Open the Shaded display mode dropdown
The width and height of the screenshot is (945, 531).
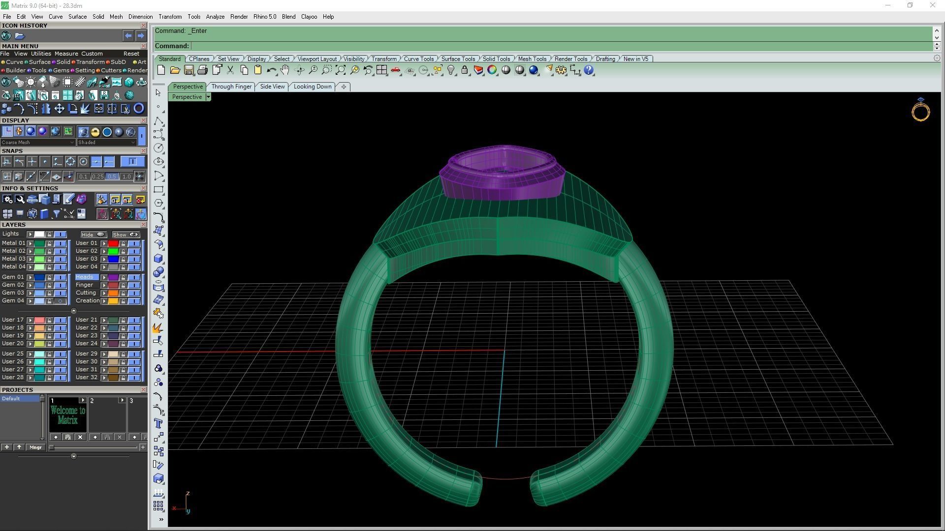point(106,143)
